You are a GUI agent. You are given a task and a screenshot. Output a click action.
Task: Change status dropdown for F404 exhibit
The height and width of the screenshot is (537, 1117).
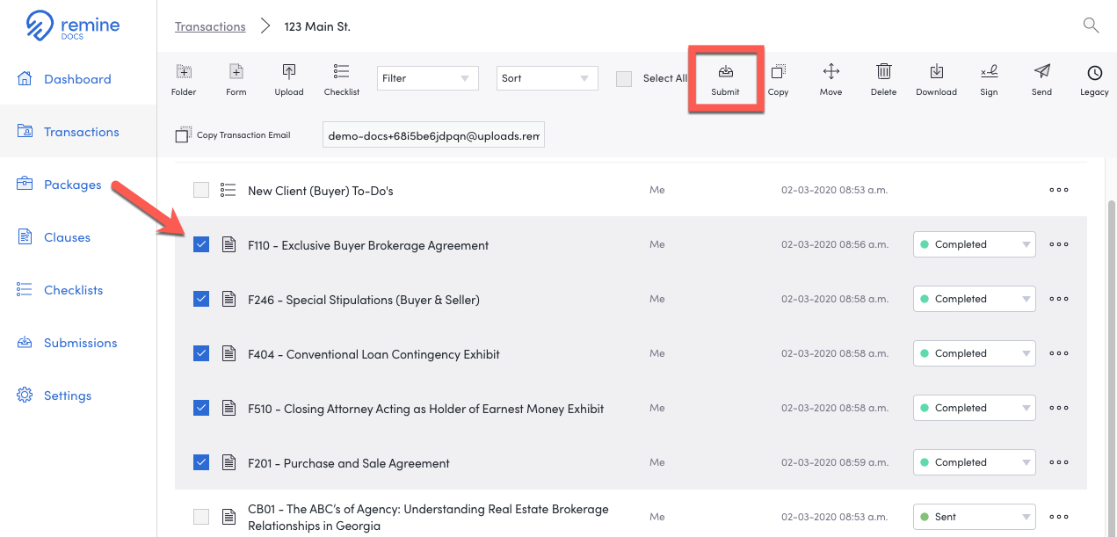coord(975,353)
